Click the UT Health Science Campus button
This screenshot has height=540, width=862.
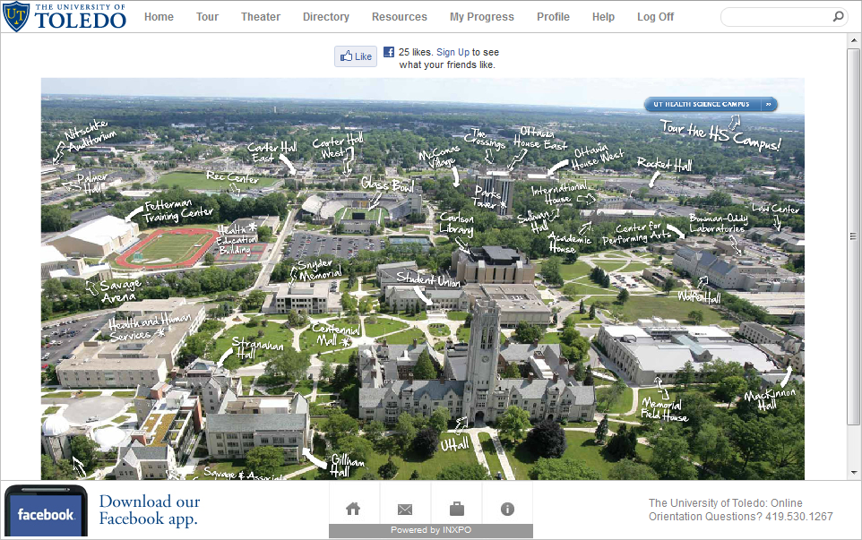pyautogui.click(x=711, y=104)
